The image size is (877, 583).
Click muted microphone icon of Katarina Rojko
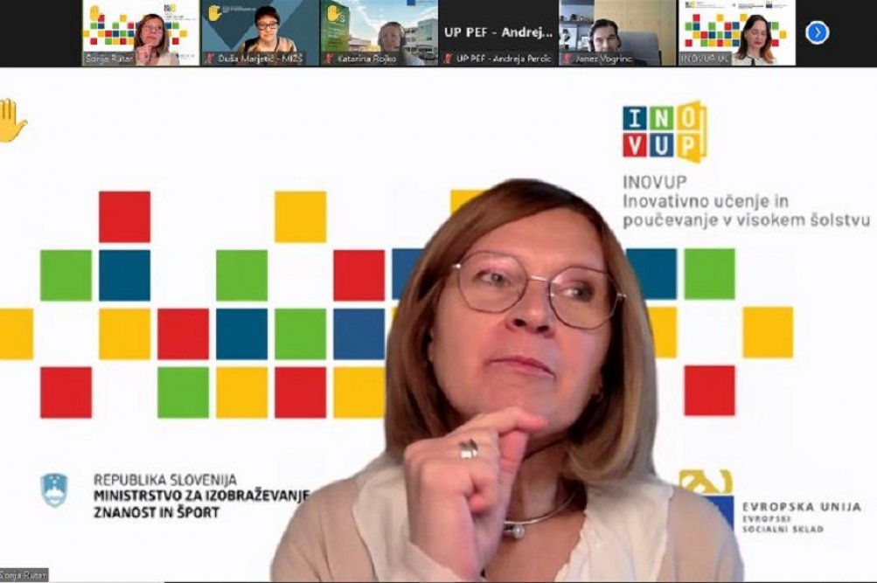click(330, 59)
